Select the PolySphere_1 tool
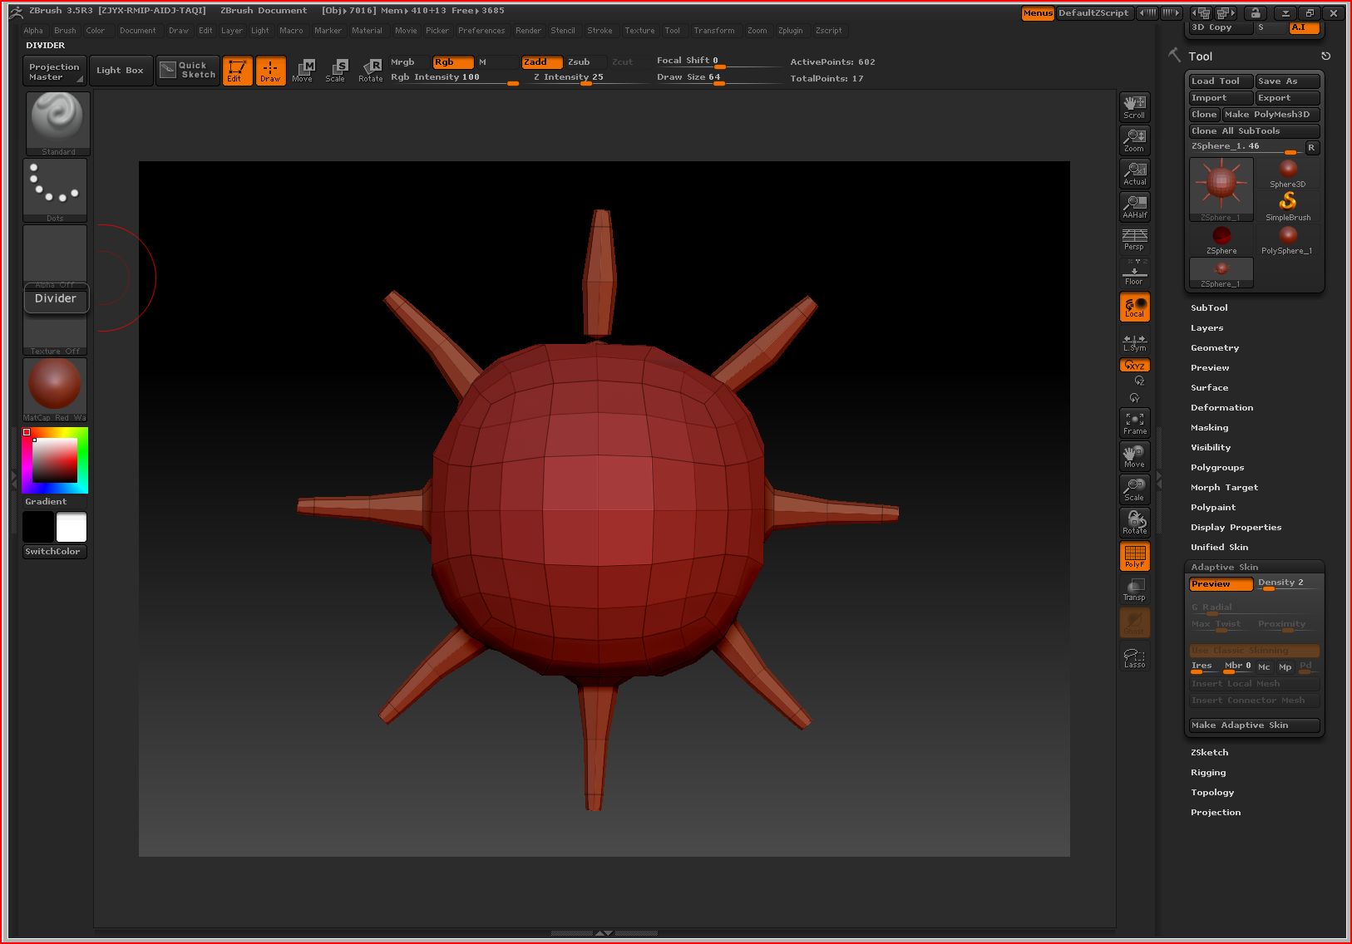The width and height of the screenshot is (1352, 944). click(1288, 239)
